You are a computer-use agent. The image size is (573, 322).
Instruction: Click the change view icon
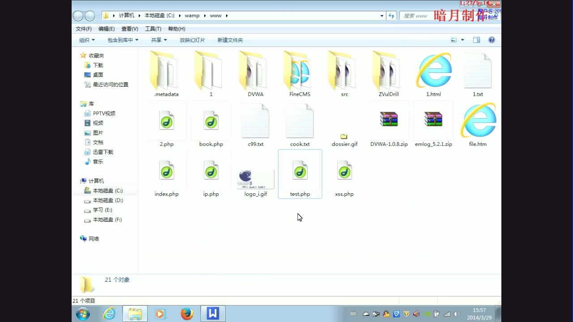coord(453,40)
